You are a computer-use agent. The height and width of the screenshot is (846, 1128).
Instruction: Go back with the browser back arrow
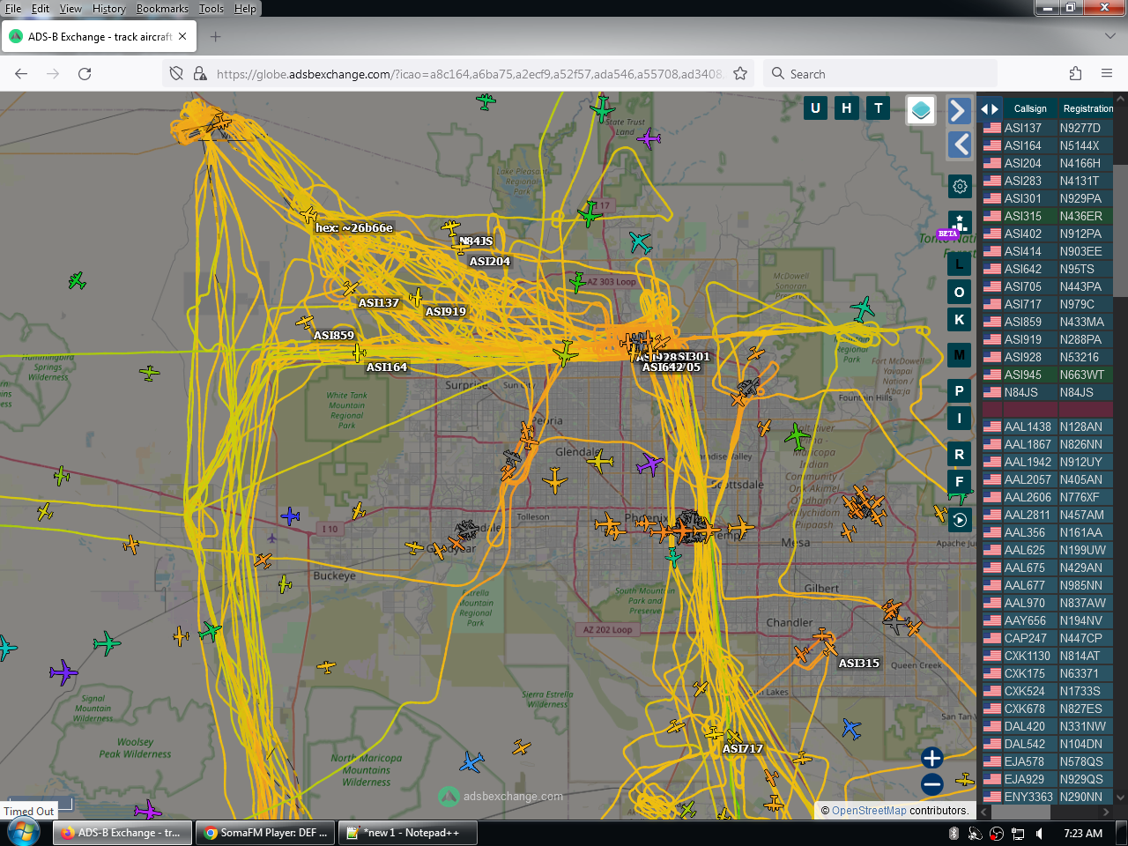click(x=21, y=74)
